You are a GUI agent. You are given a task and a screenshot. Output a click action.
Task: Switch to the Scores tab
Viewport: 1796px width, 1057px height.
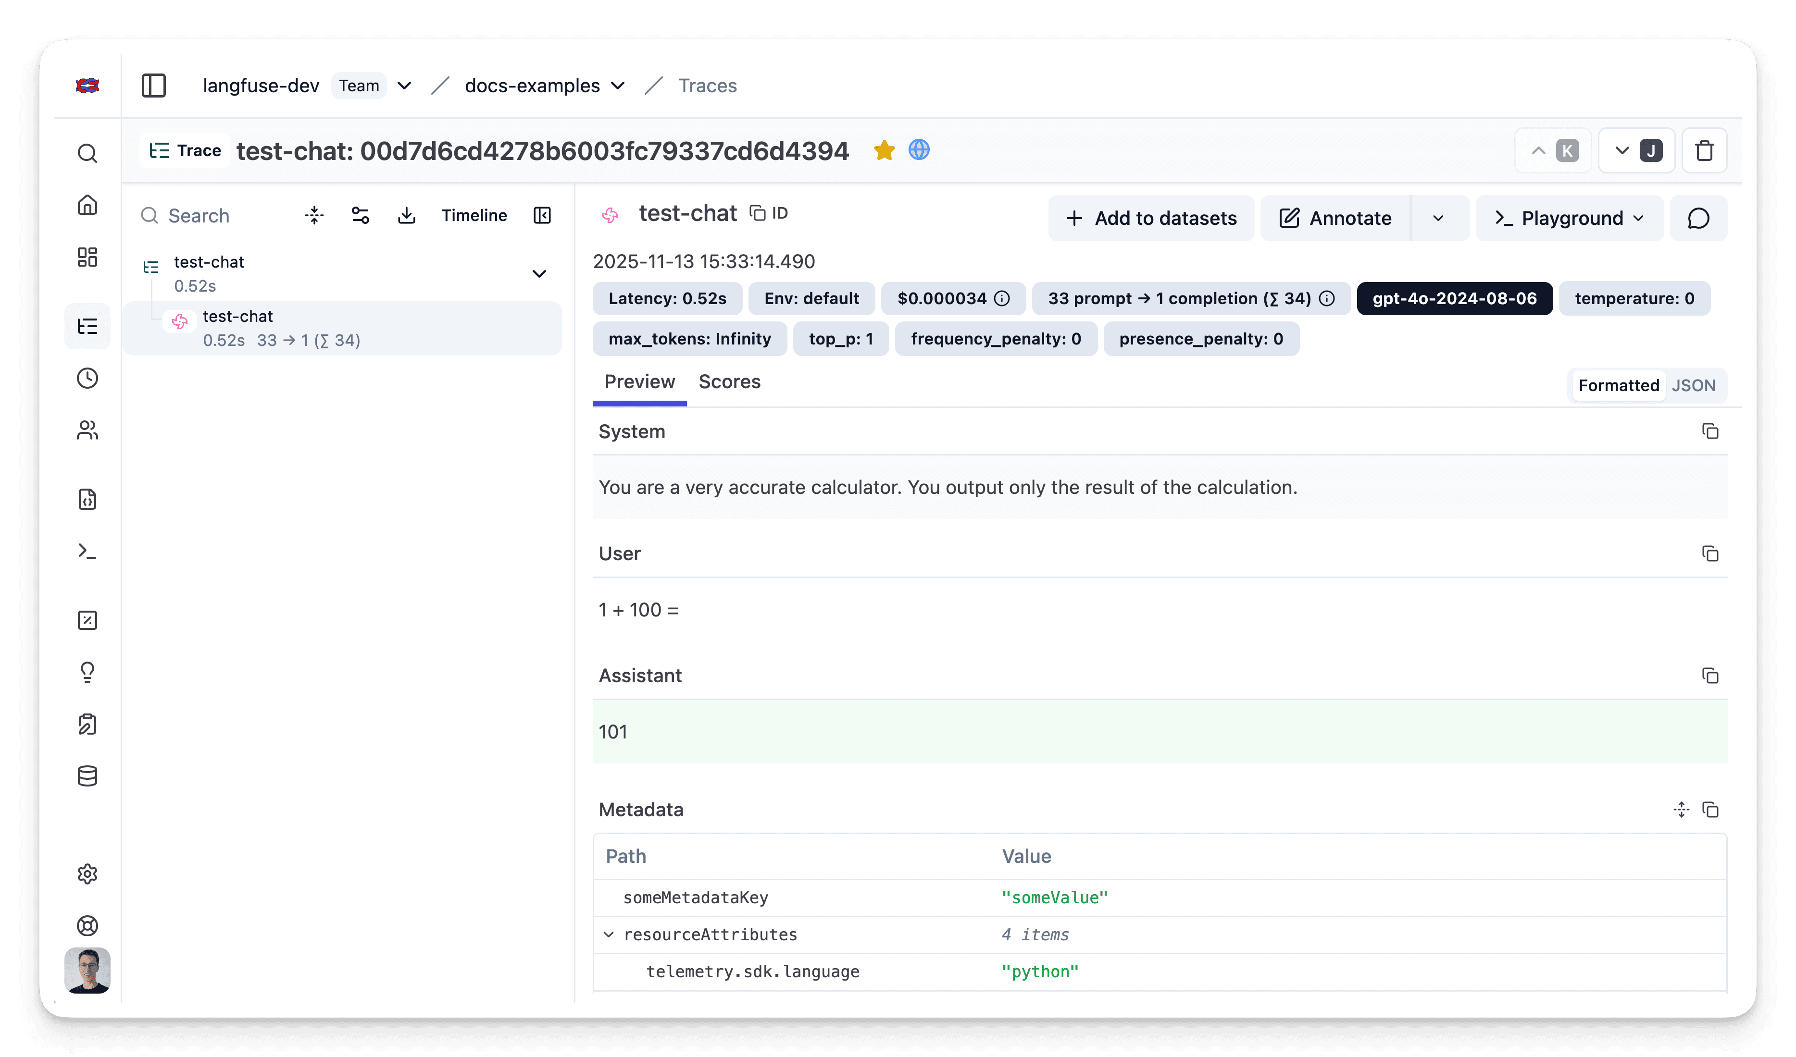click(x=729, y=382)
